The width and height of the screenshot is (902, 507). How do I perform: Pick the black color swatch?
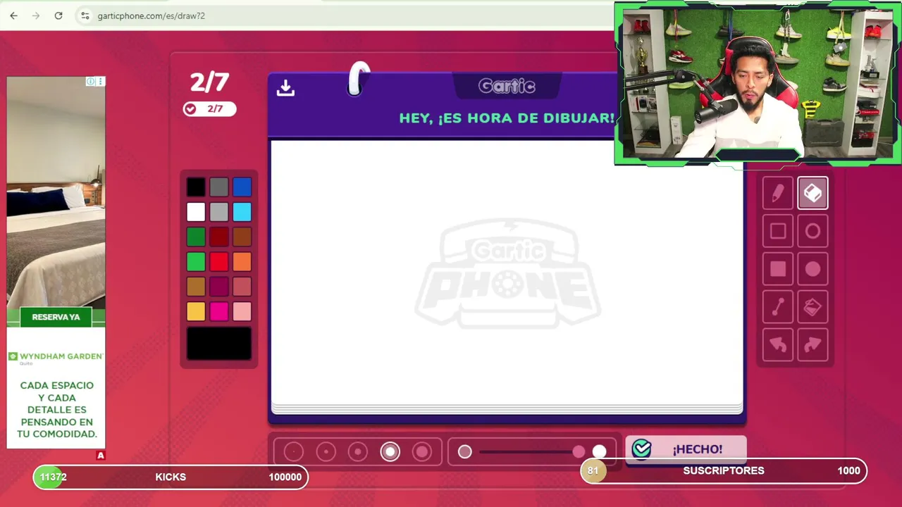(196, 187)
